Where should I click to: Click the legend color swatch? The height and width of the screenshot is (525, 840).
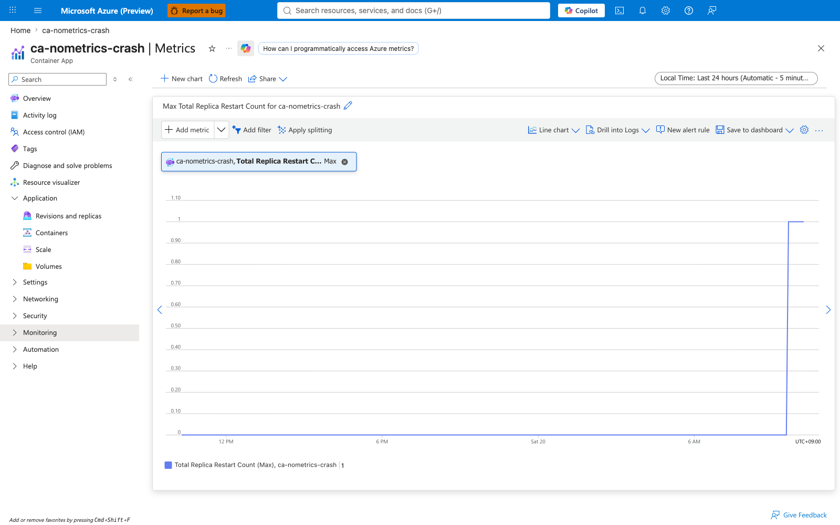click(x=168, y=465)
